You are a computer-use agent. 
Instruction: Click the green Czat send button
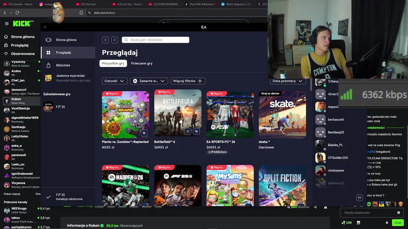[397, 223]
